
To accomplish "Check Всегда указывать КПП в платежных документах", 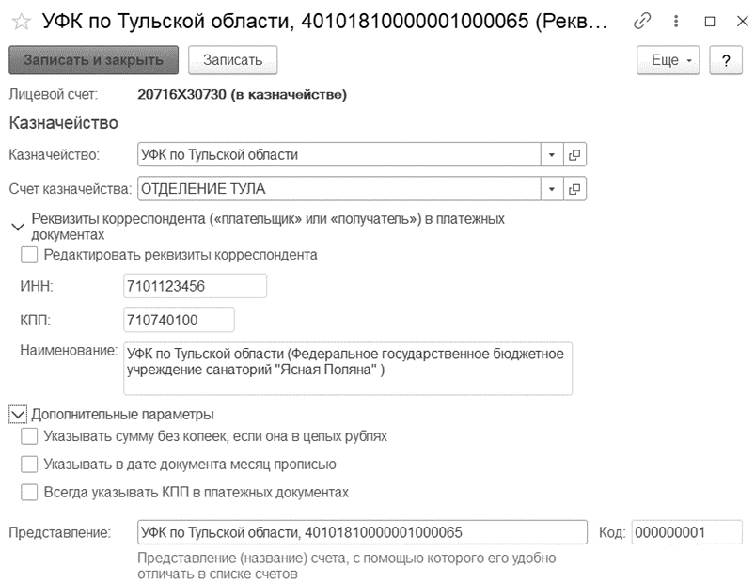I will pos(29,492).
